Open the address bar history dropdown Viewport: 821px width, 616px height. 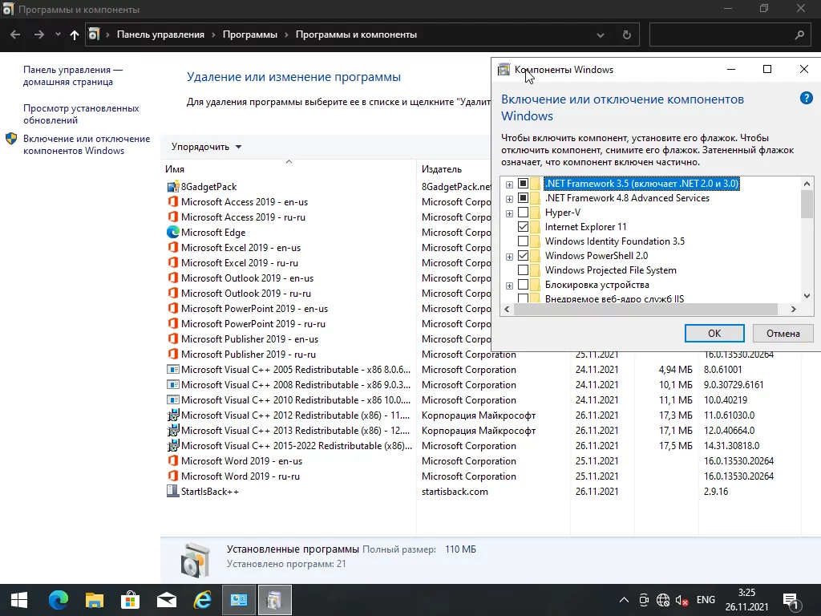pos(601,35)
